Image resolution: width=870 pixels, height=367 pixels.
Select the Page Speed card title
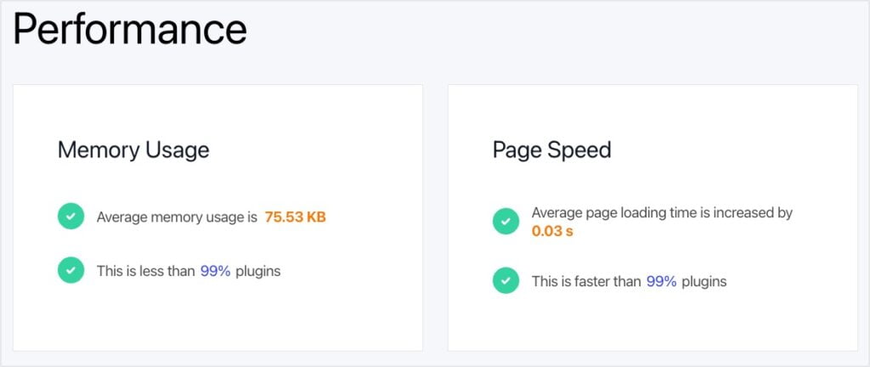551,150
